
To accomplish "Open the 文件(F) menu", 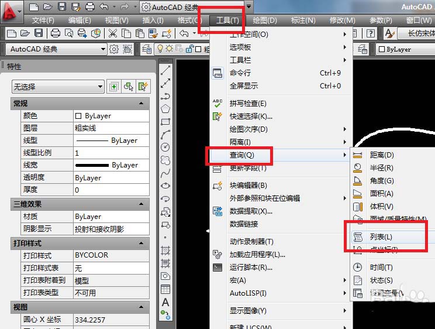I will 43,20.
